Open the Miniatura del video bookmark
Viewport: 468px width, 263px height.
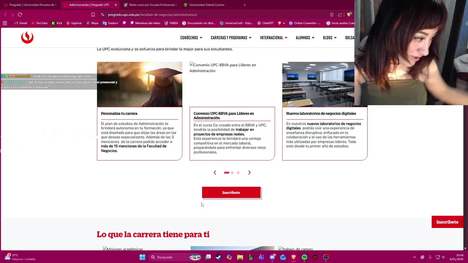tap(145, 23)
